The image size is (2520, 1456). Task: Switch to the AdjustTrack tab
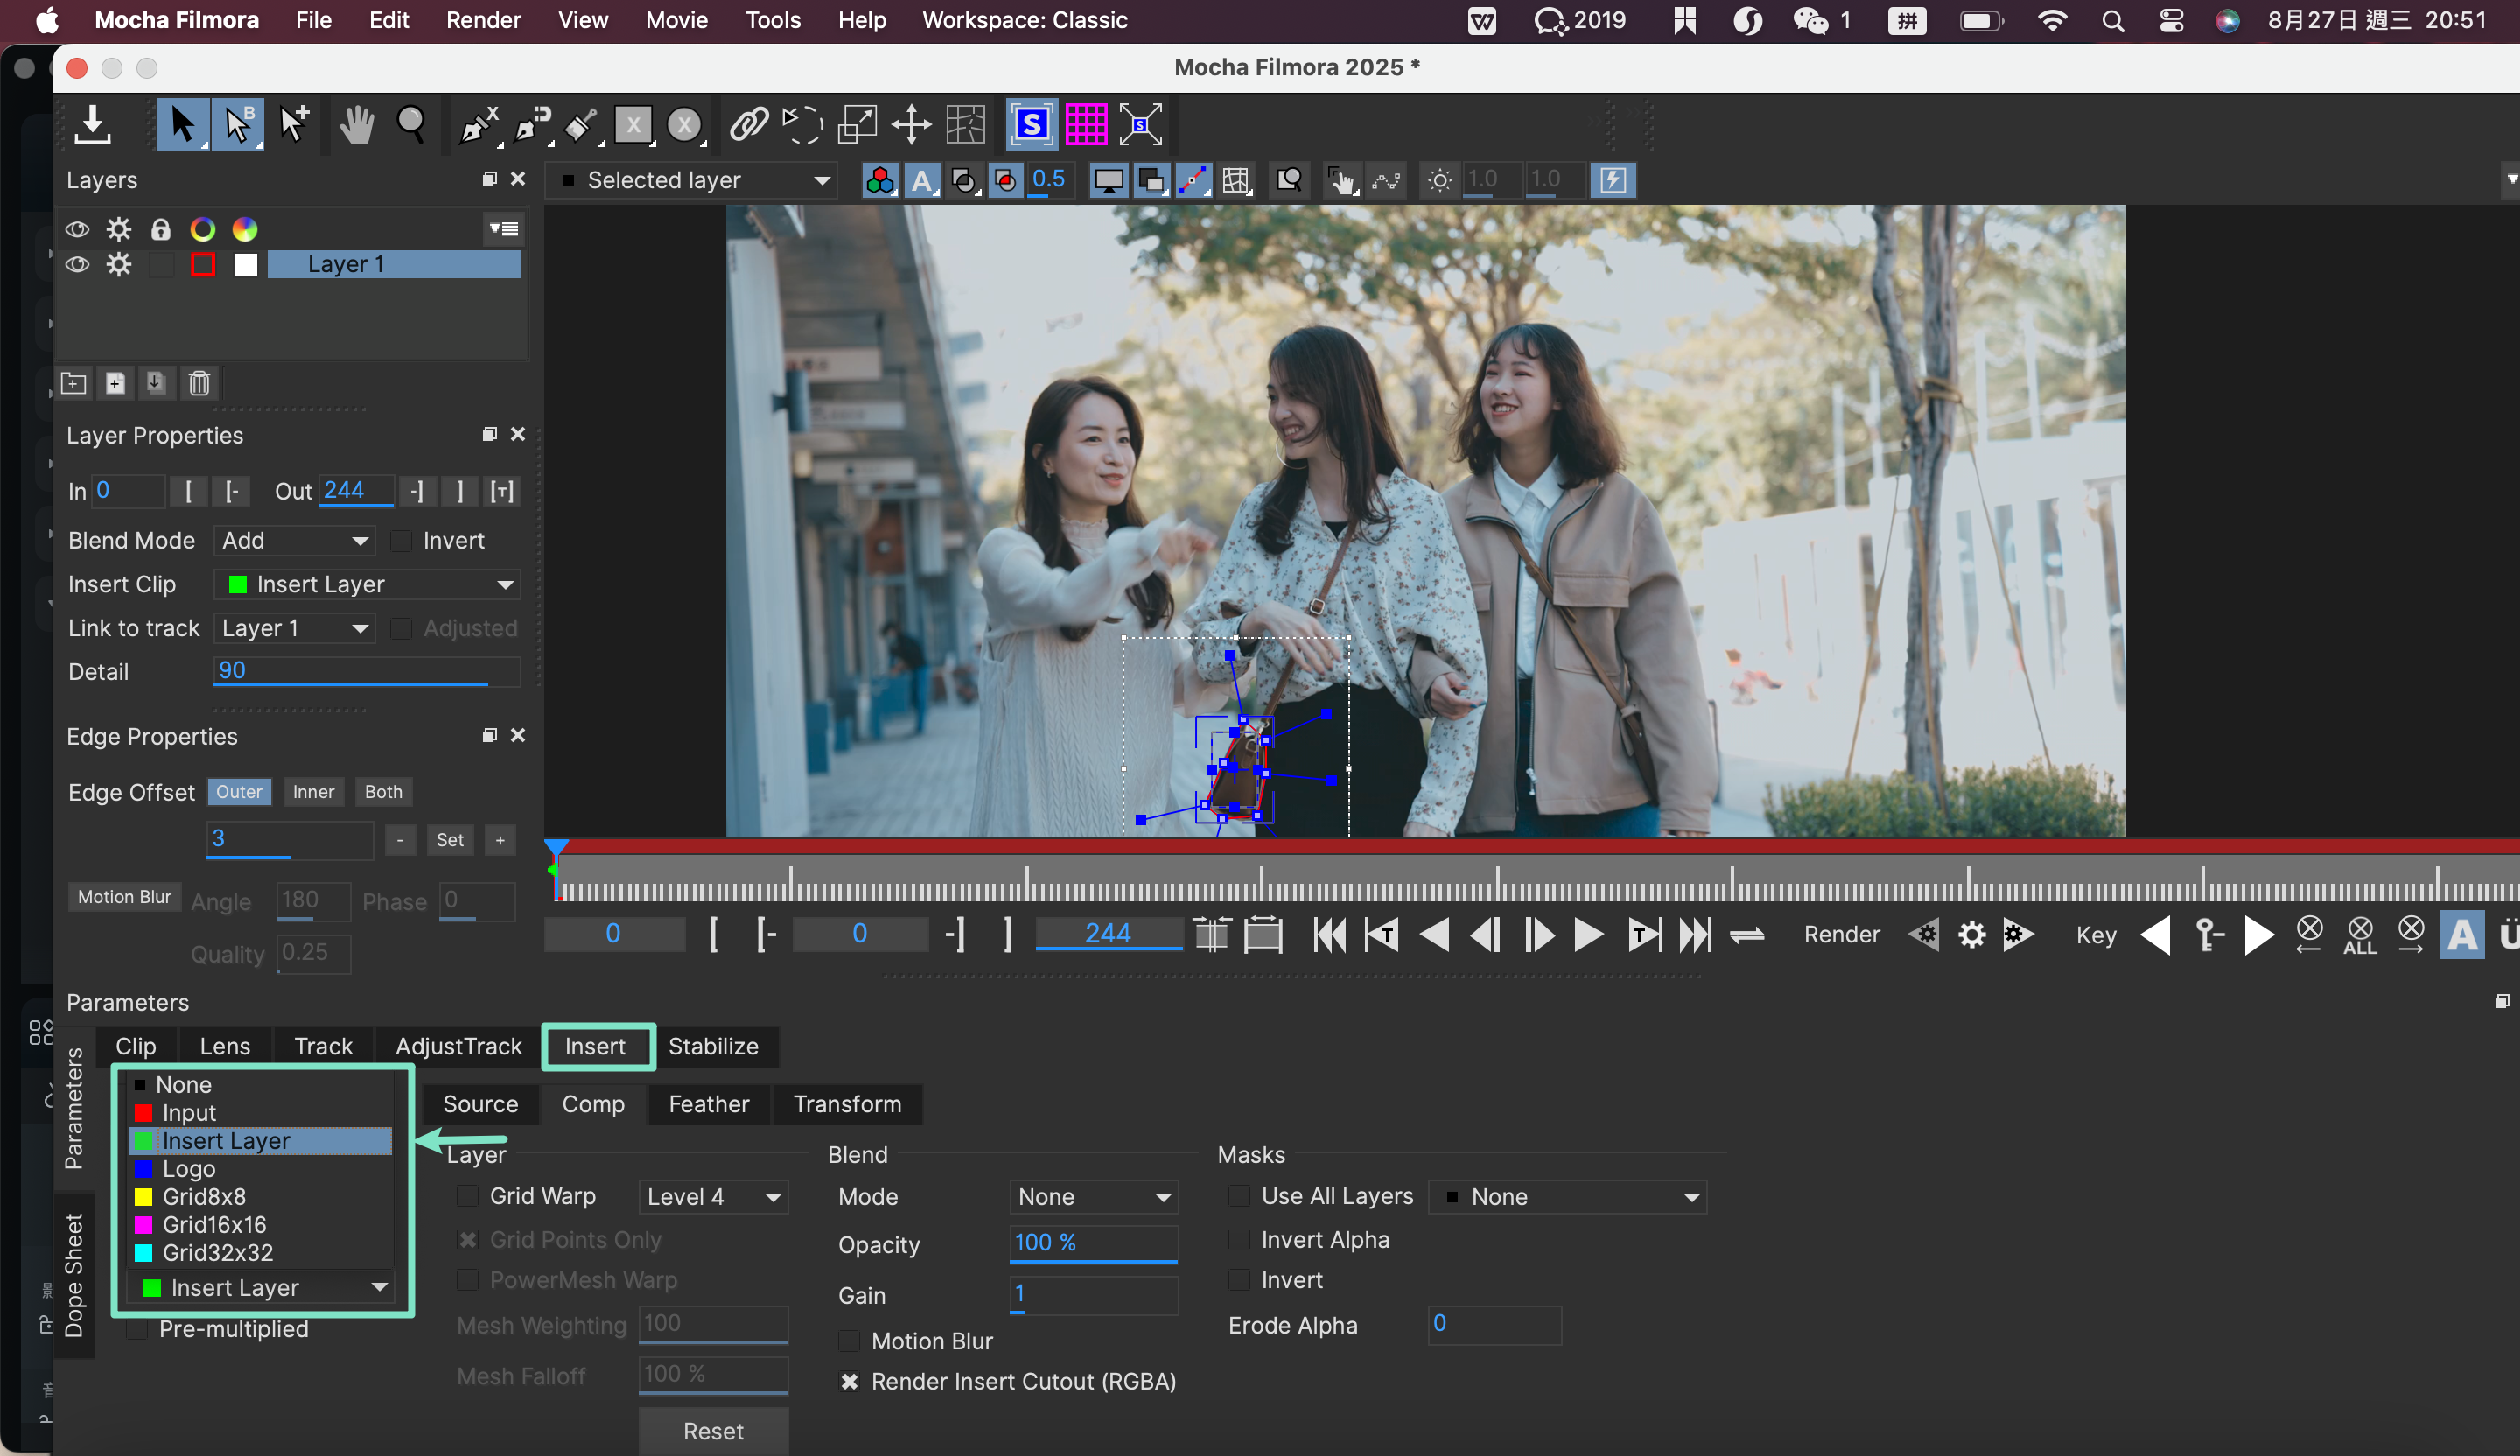tap(458, 1046)
